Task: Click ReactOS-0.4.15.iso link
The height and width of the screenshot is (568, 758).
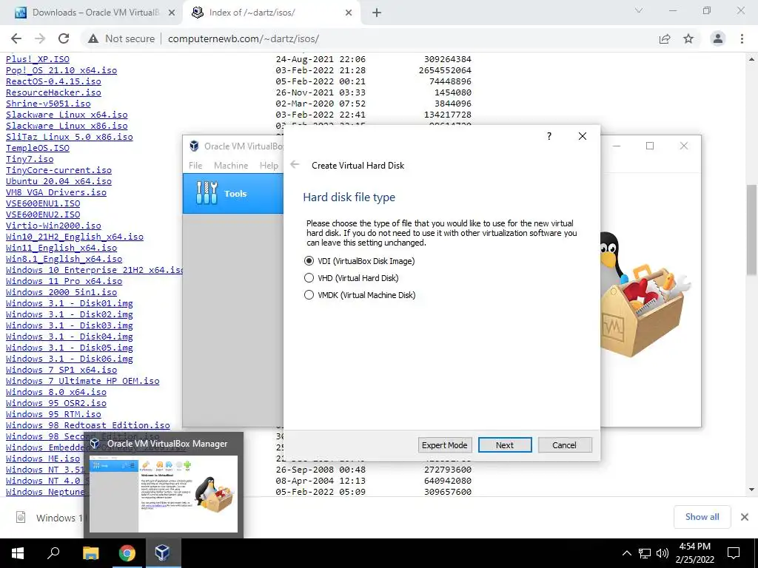Action: pos(53,81)
